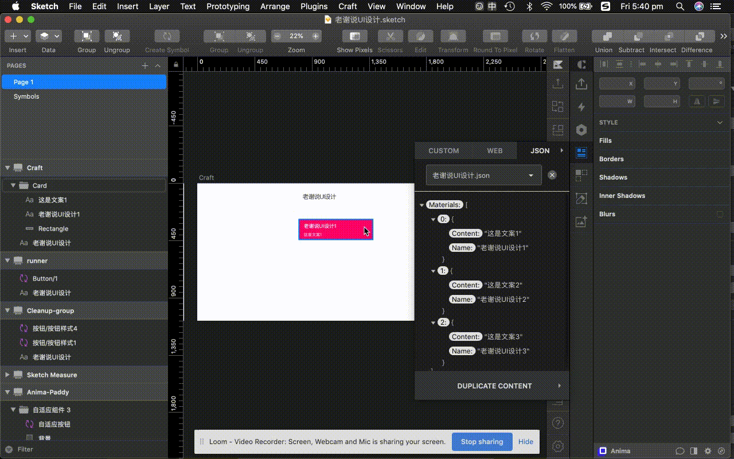This screenshot has width=734, height=459.
Task: Open the Craft Stock add-photo icon
Action: [581, 221]
